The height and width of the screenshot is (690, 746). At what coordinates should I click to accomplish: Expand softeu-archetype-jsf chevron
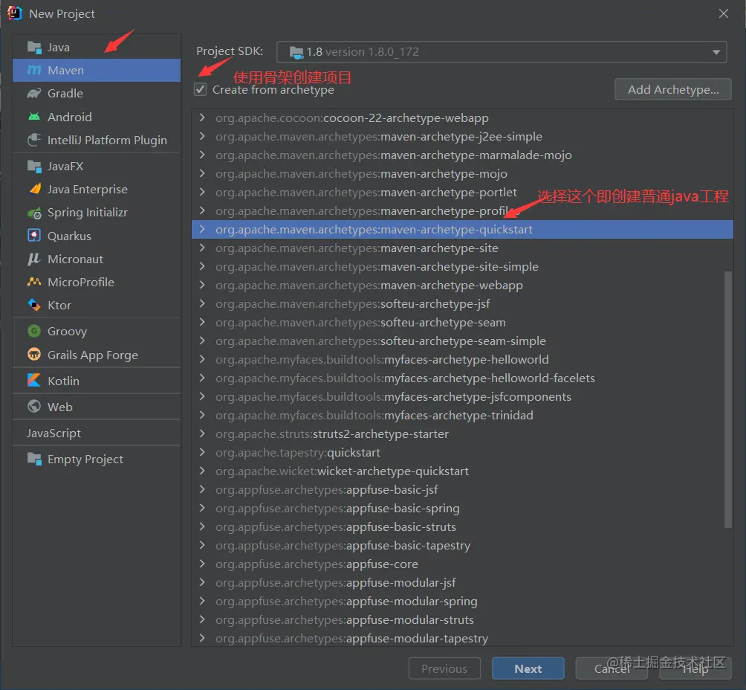click(x=202, y=303)
